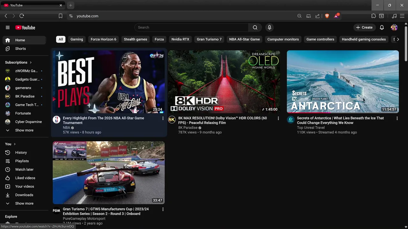This screenshot has width=408, height=229.
Task: Open Every Highlight From 2026 NBA title
Action: click(x=103, y=121)
